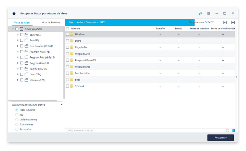Sort by the Estado column header

179,28
